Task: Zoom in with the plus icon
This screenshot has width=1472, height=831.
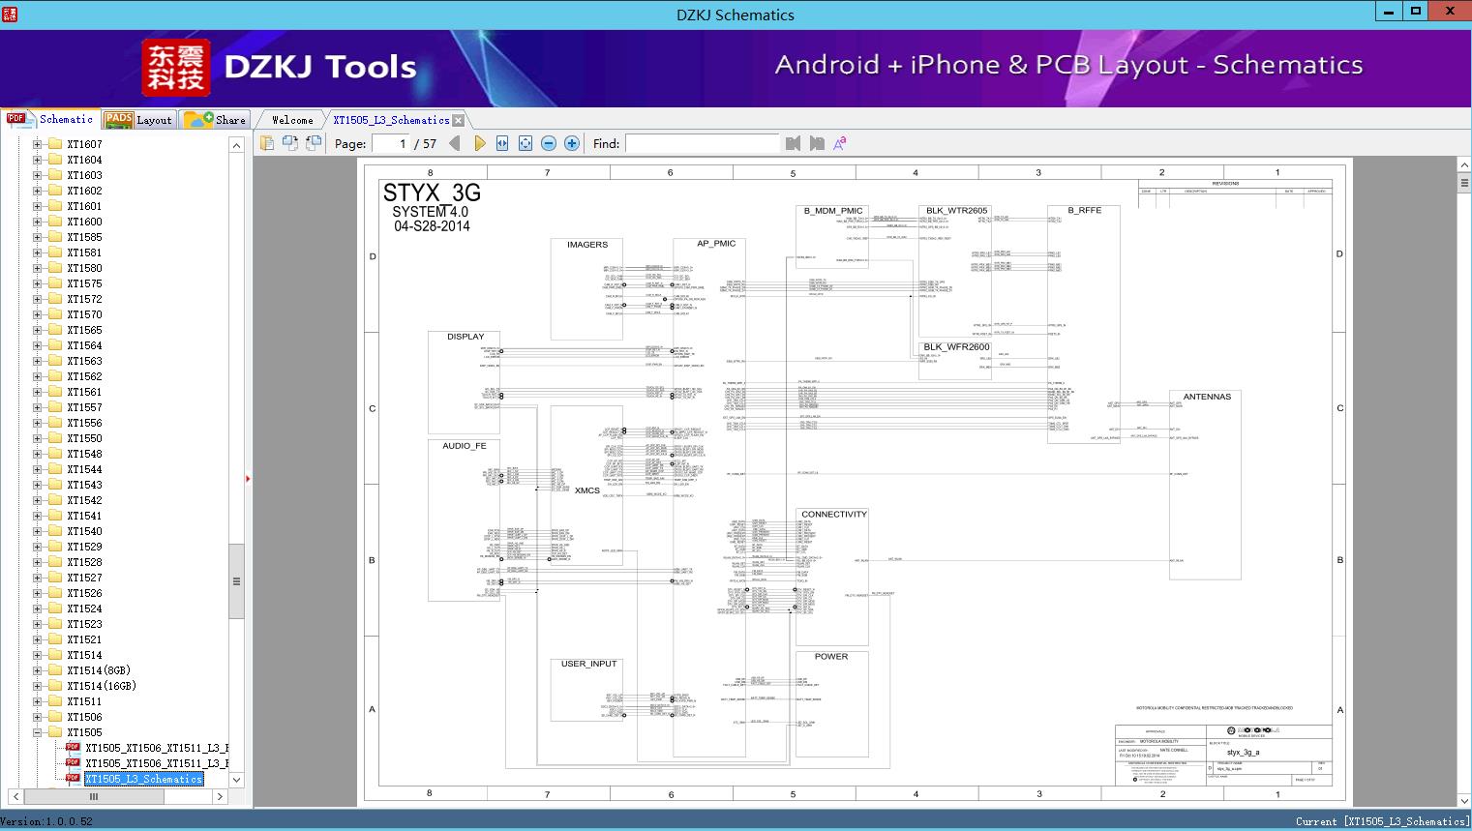Action: 572,143
